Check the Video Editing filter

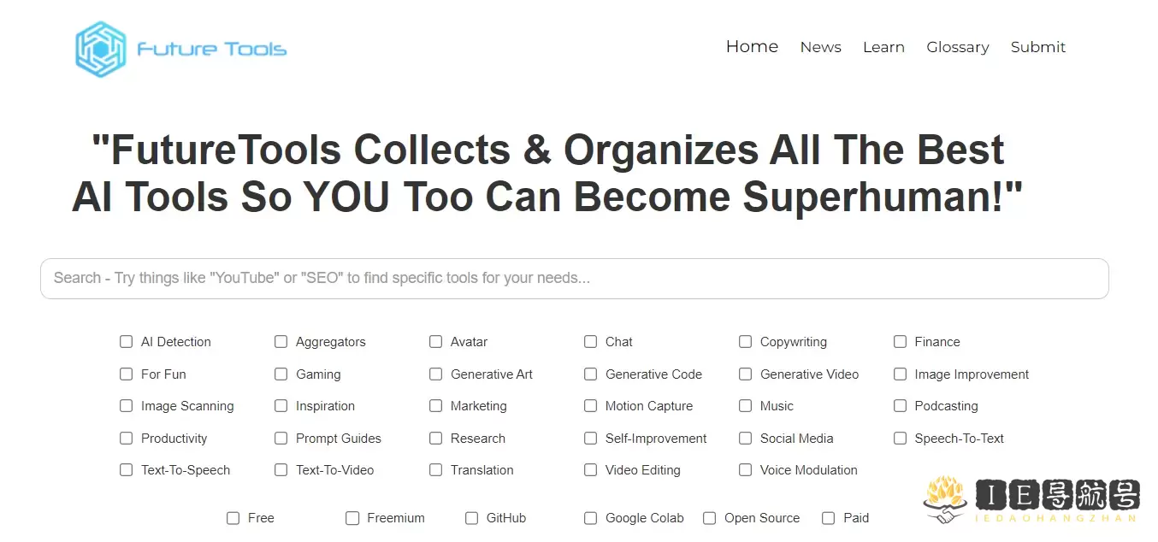point(591,470)
